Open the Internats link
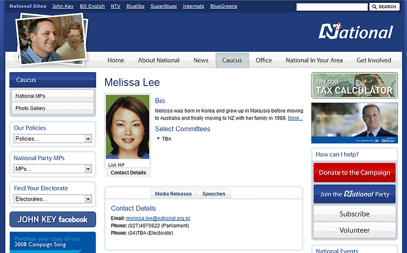 (x=193, y=6)
